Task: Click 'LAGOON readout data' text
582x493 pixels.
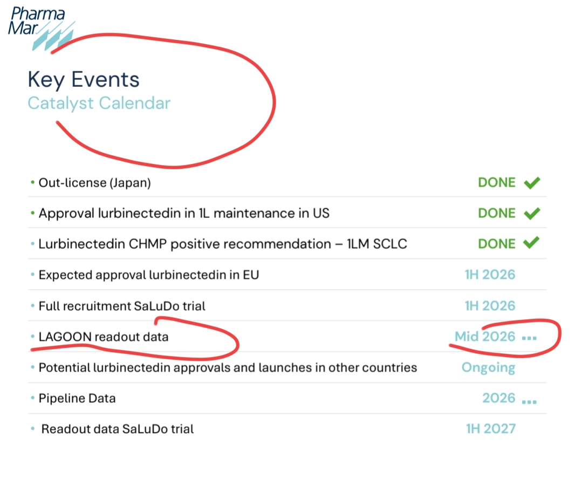Action: tap(104, 337)
